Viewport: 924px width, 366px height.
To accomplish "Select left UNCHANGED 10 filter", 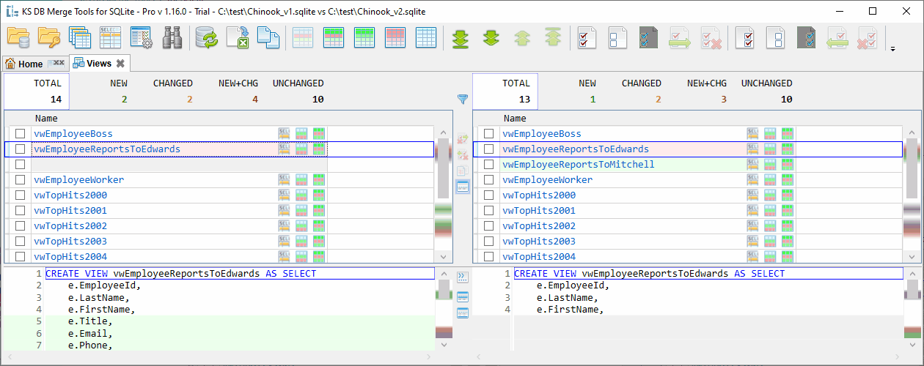I will [298, 91].
